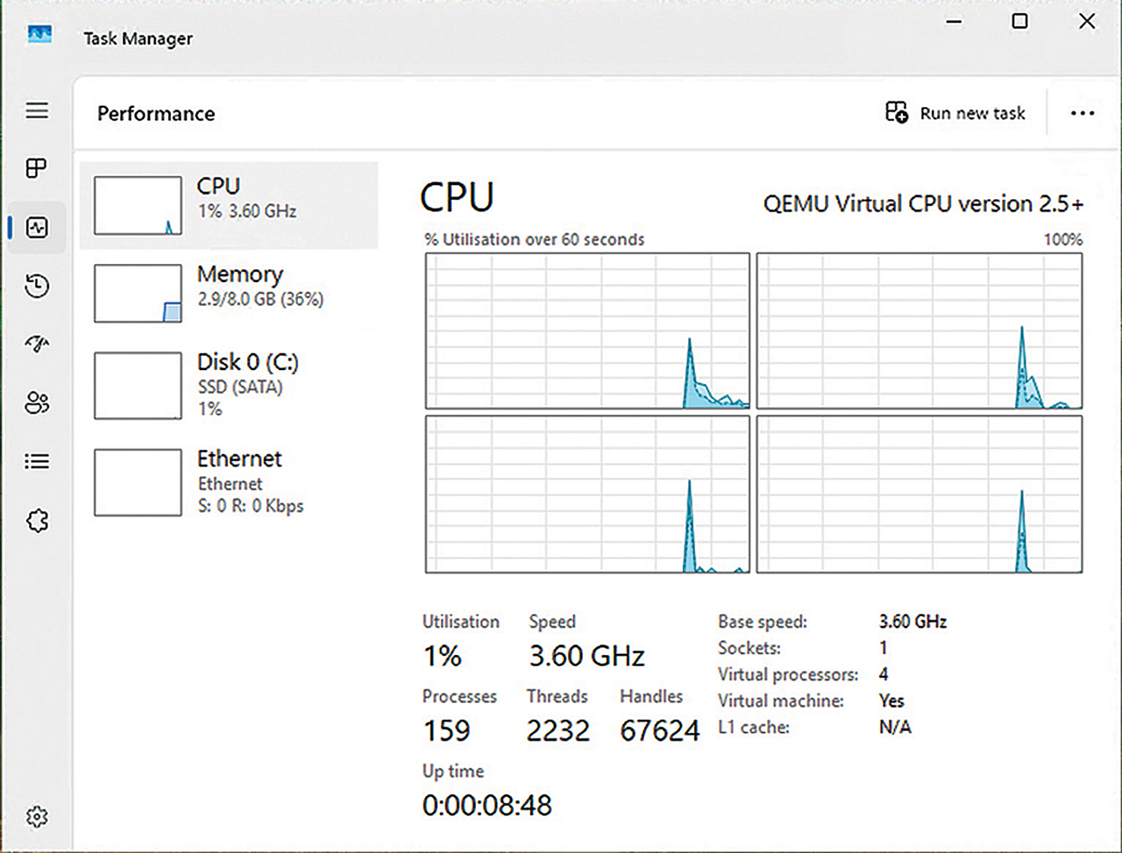This screenshot has height=853, width=1122.
Task: Open the Details list page icon
Action: pos(37,461)
